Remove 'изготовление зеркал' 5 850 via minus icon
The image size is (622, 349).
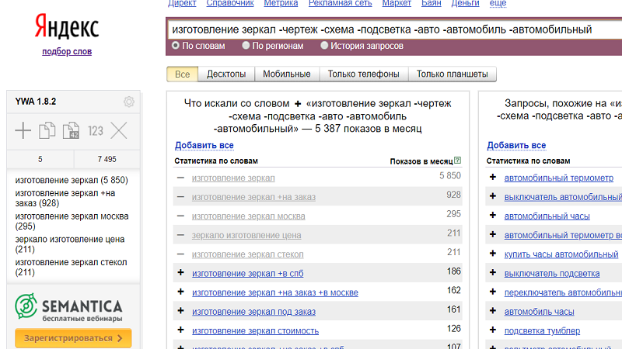[x=180, y=178]
